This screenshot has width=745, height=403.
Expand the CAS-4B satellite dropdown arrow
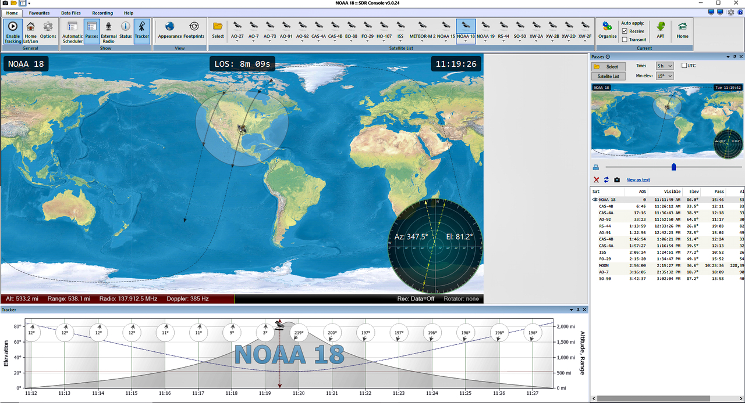(x=335, y=42)
